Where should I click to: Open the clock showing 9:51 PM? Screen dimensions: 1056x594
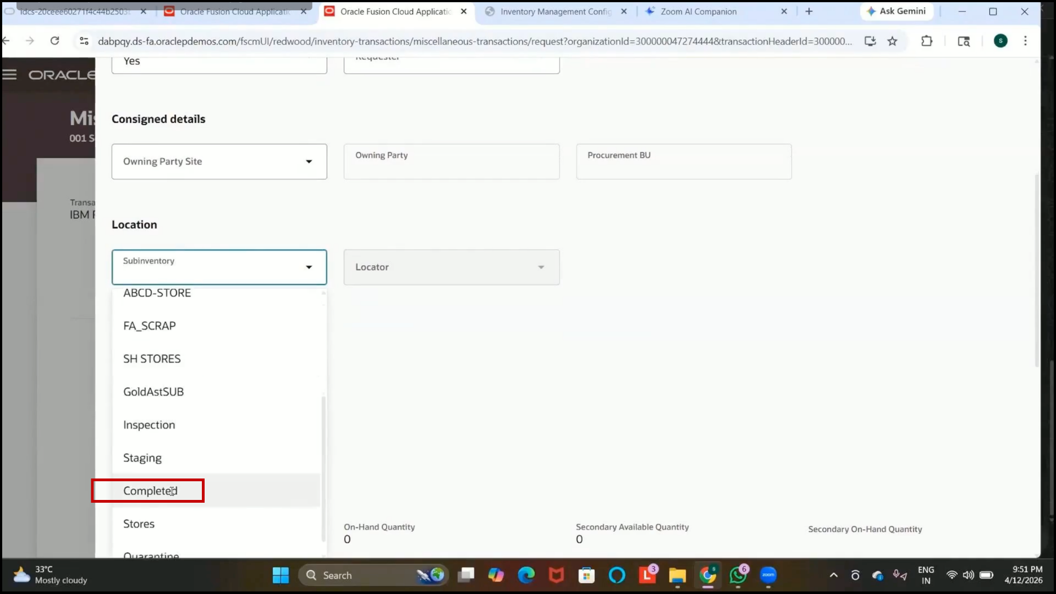point(1024,575)
